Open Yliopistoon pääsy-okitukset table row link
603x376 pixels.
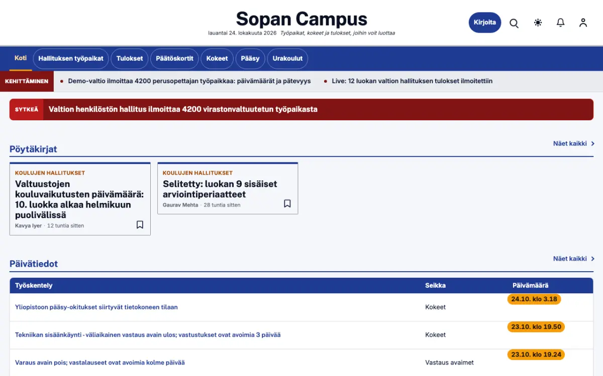pos(96,307)
